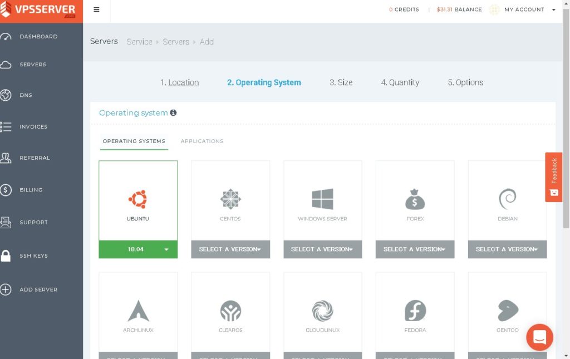
Task: Open the Feedback side tab
Action: tap(554, 177)
